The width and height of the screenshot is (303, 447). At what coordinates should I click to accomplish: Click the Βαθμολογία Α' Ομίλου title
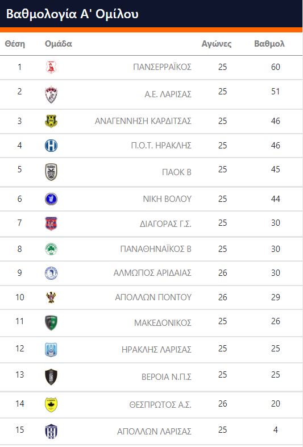tap(72, 14)
